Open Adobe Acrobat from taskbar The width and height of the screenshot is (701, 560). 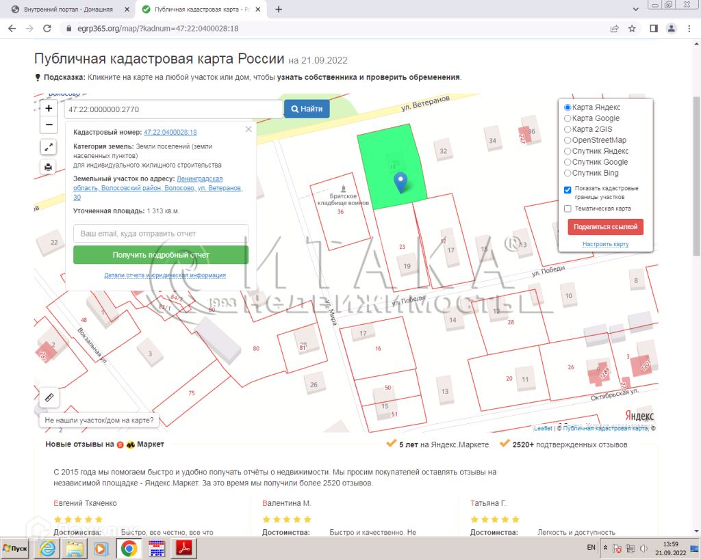(x=184, y=548)
